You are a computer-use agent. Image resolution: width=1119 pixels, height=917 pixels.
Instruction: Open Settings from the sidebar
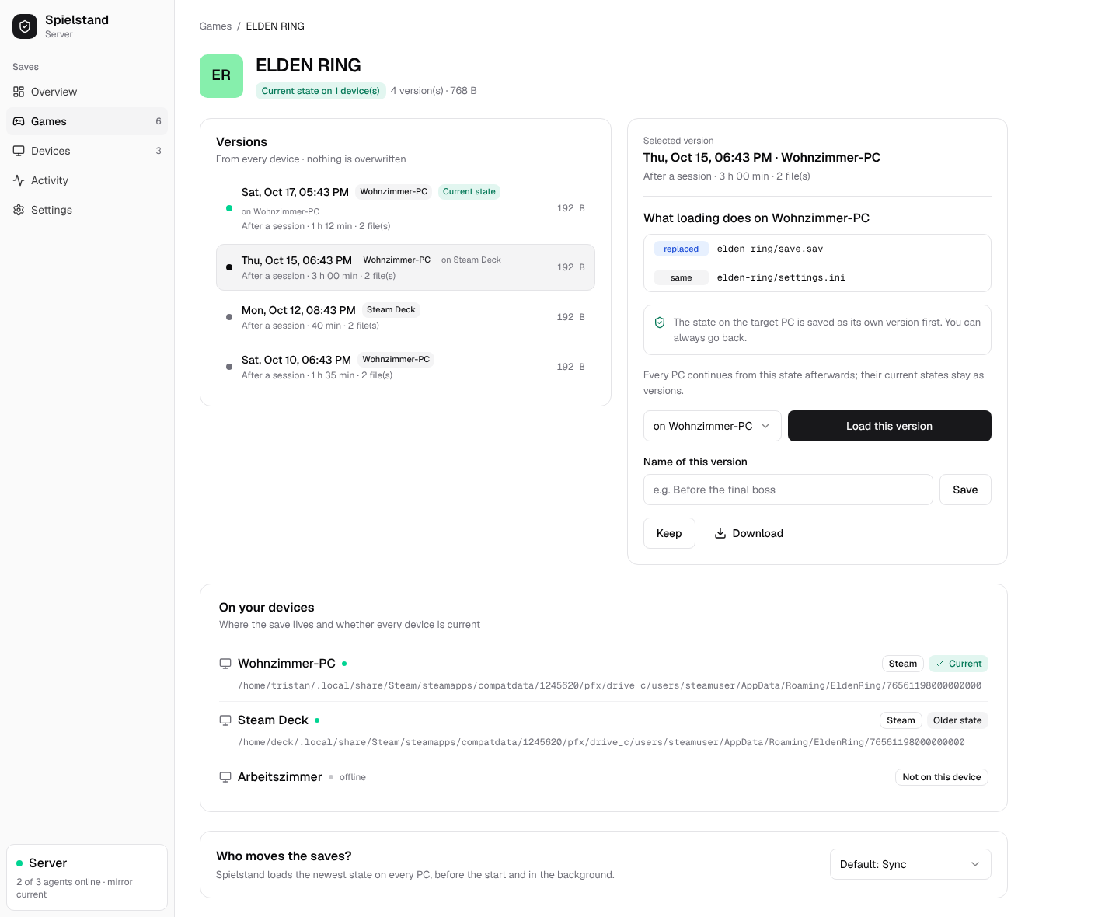coord(87,210)
